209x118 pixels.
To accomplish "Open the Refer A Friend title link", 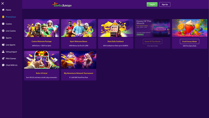I will point(42,73).
